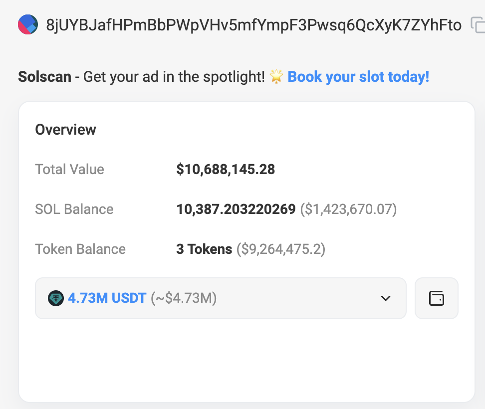This screenshot has width=485, height=409.
Task: Click the account avatar icon beside address
Action: [x=28, y=24]
